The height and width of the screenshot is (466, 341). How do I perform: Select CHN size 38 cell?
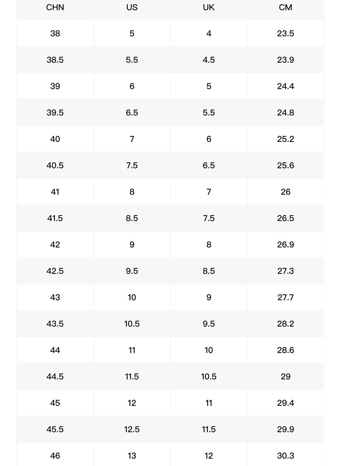[x=55, y=33]
